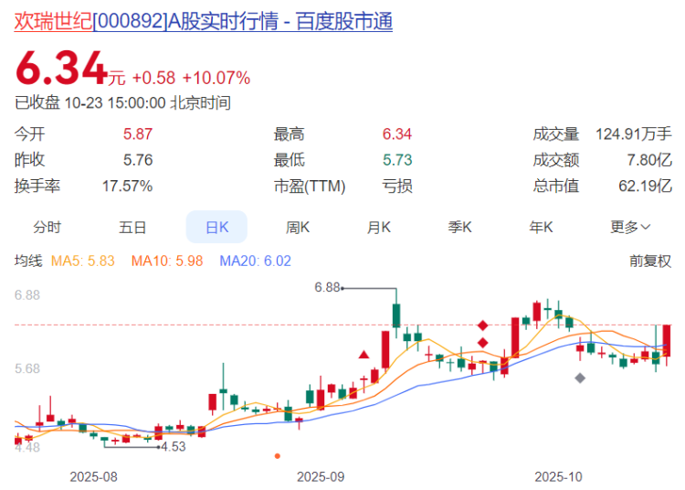Click the +10.07% change value
Viewport: 685px width, 490px height.
[216, 79]
